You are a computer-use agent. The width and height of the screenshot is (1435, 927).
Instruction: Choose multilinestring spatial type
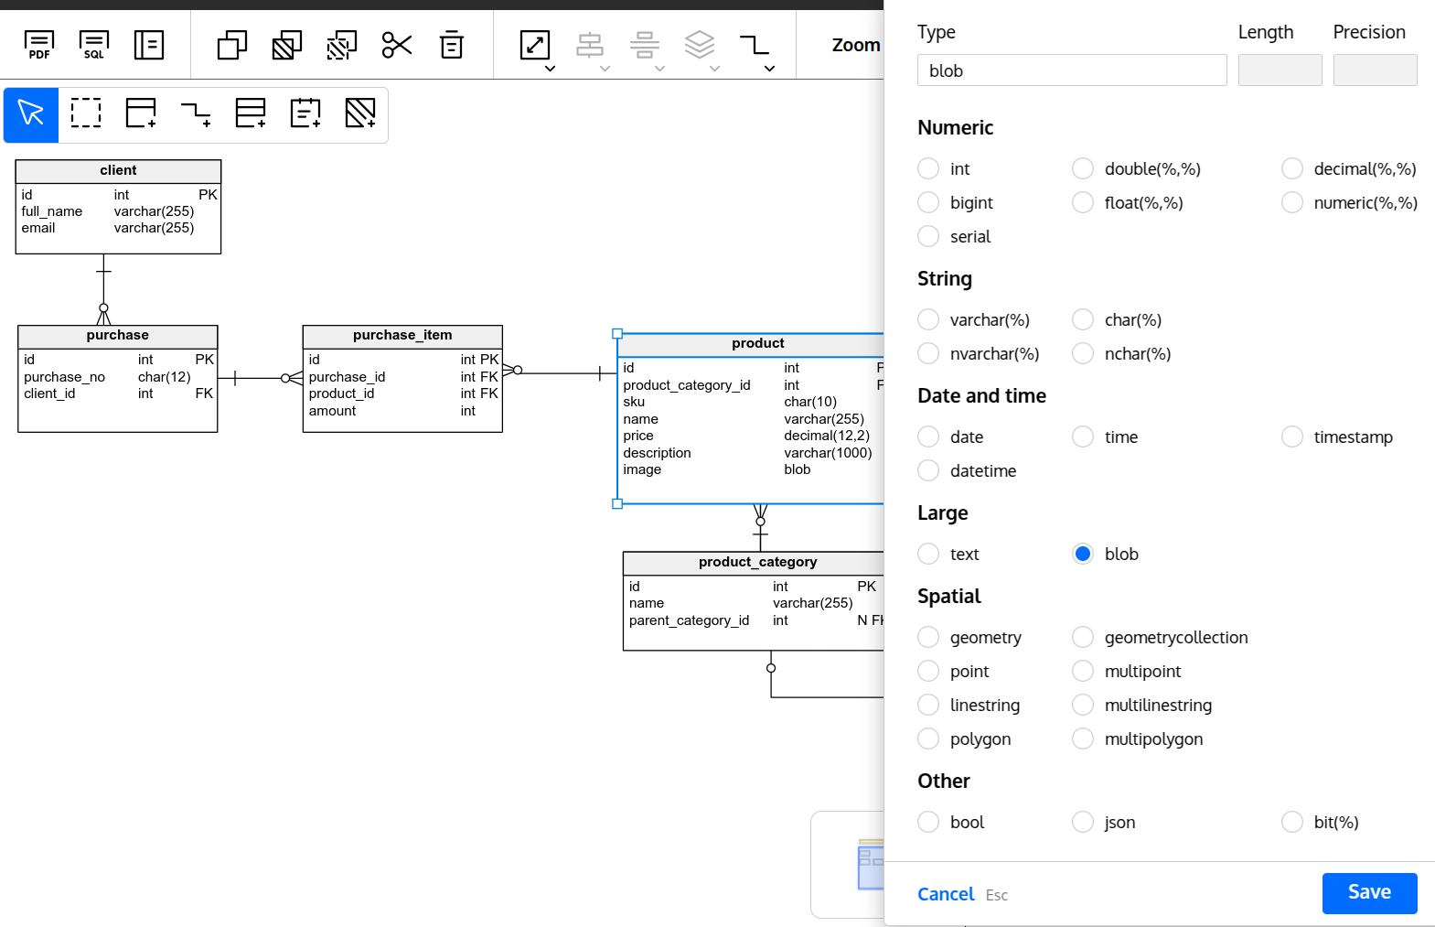1083,705
